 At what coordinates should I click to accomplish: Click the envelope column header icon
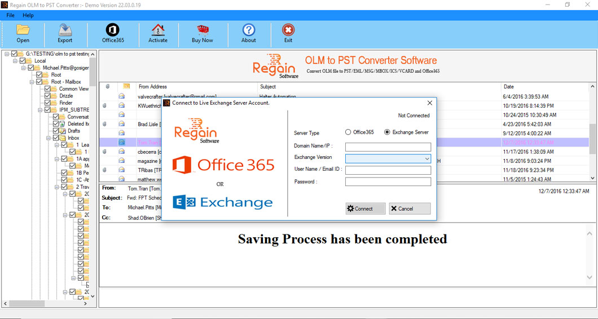pos(126,87)
